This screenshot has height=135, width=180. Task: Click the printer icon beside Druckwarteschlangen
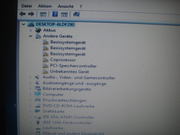pyautogui.click(x=38, y=100)
